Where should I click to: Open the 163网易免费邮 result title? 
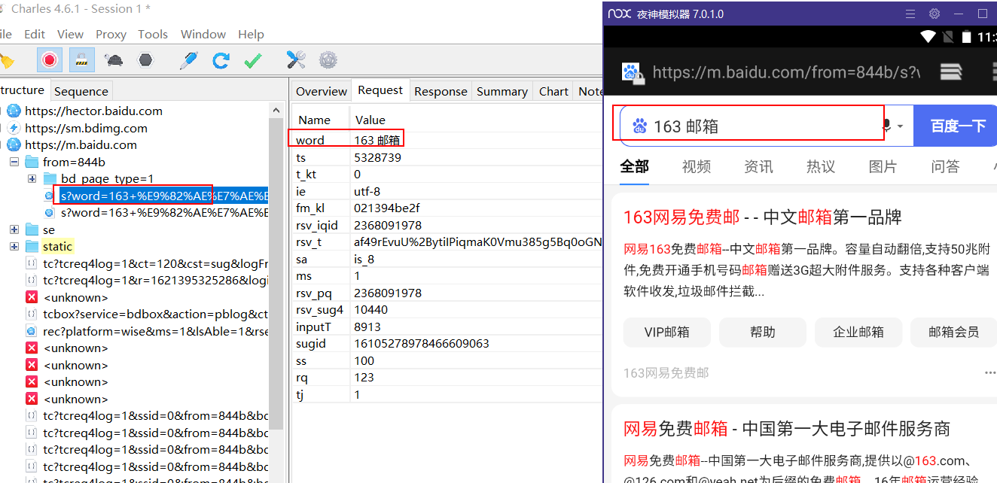762,217
